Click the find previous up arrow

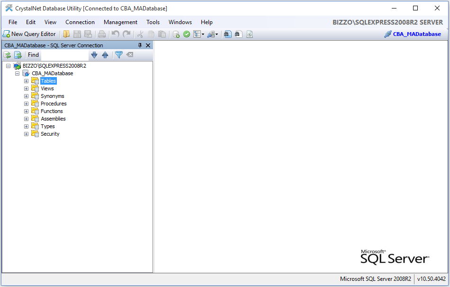(105, 55)
